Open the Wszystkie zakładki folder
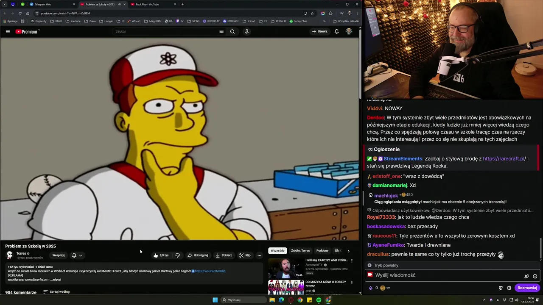 pos(346,21)
